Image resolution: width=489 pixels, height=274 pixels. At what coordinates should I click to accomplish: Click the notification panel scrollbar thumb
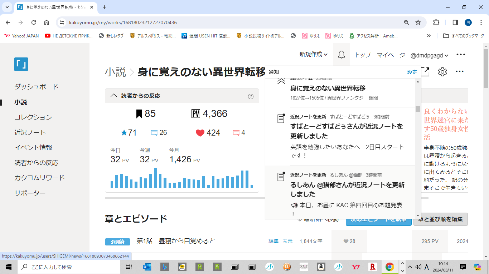point(418,109)
